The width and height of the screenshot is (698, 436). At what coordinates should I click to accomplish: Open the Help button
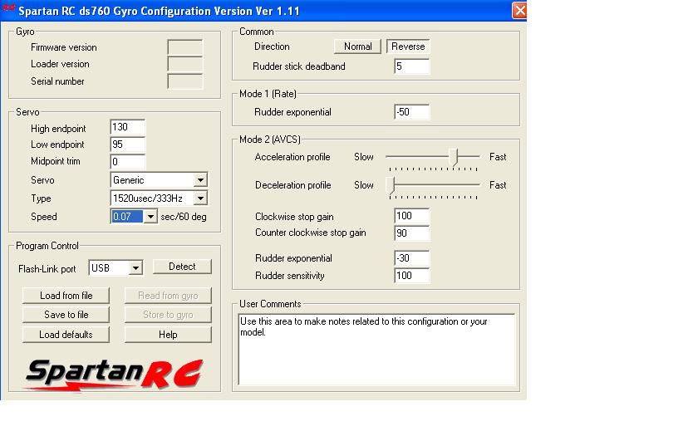coord(168,335)
